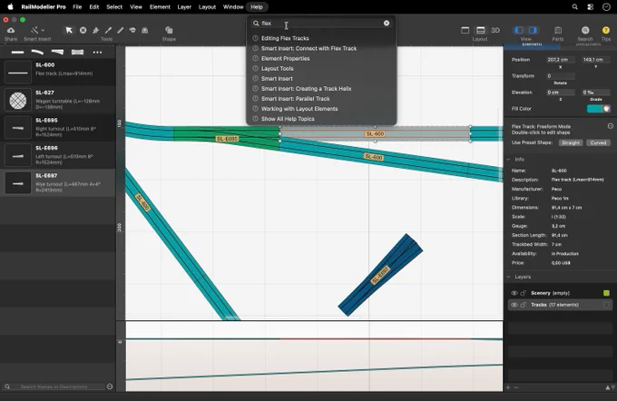Open more library categories ellipsis

tap(97, 52)
